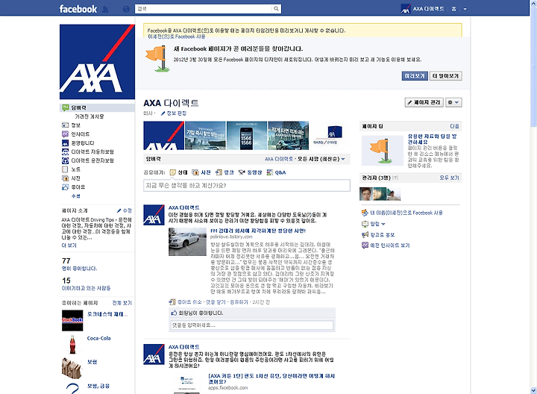Click the '15' people talking count
Image resolution: width=537 pixels, height=394 pixels.
[x=66, y=281]
